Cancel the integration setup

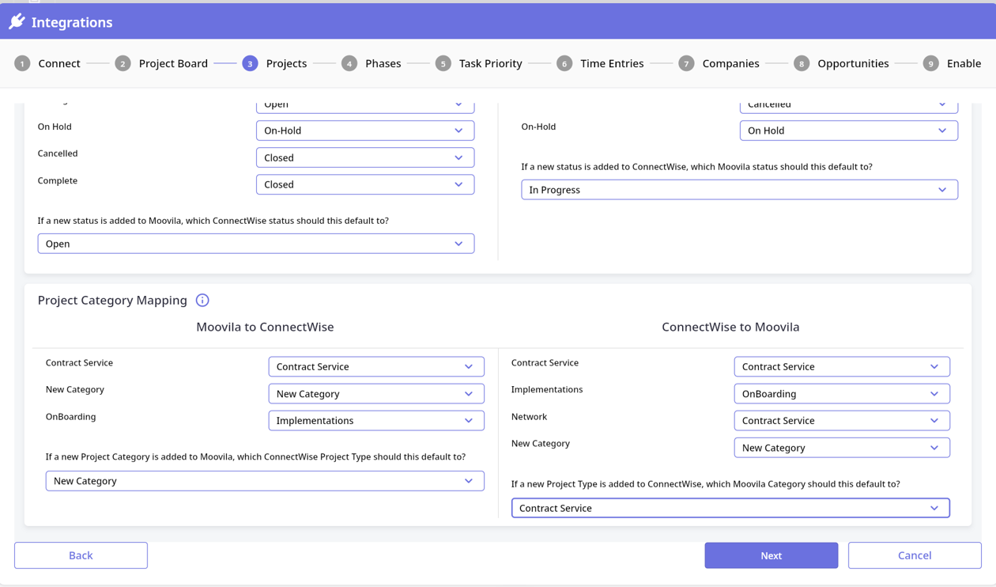915,555
